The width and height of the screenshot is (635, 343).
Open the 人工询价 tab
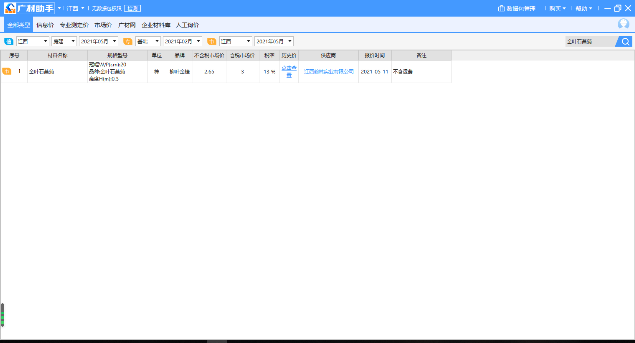coord(188,25)
